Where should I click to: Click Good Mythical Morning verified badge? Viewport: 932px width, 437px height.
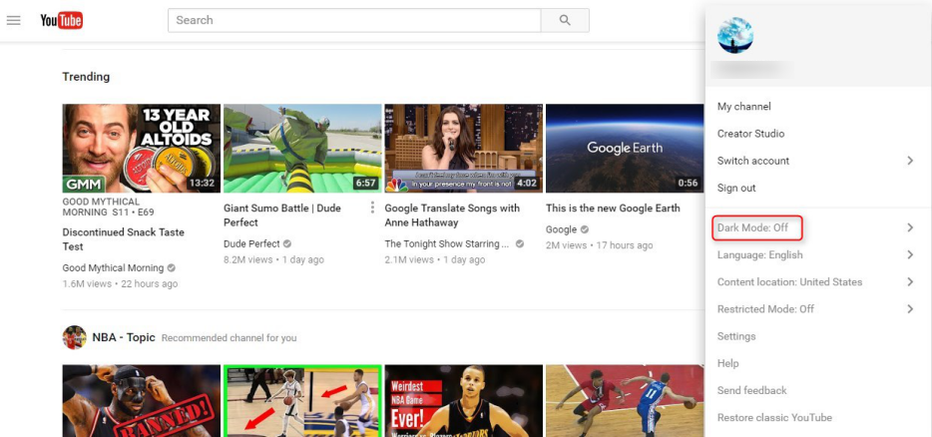click(172, 267)
